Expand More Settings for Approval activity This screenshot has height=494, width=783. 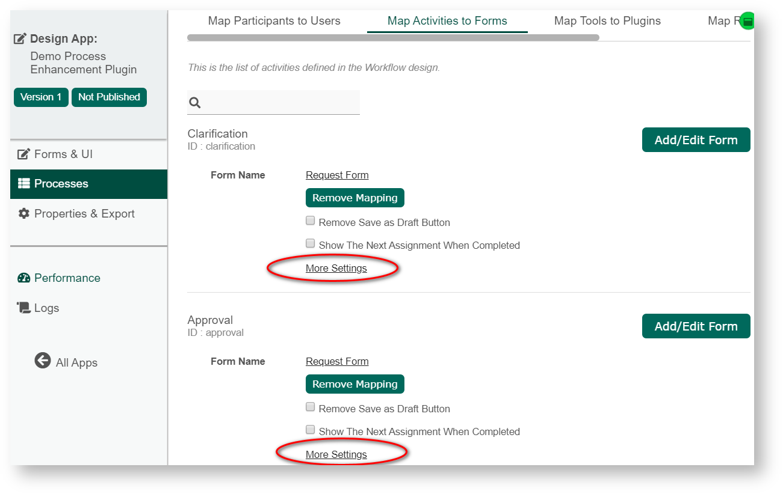click(x=336, y=455)
